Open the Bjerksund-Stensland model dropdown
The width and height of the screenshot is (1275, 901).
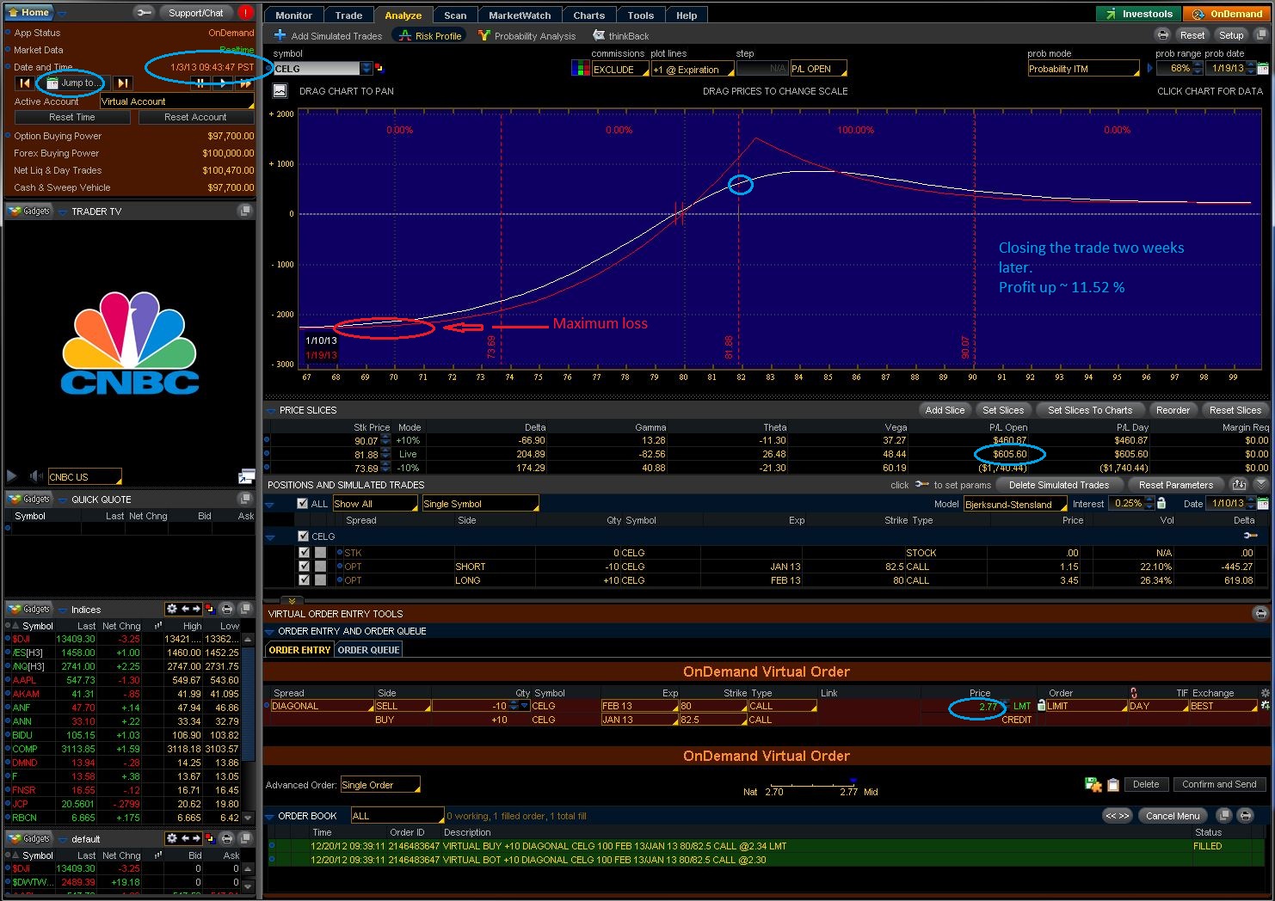tap(1015, 504)
